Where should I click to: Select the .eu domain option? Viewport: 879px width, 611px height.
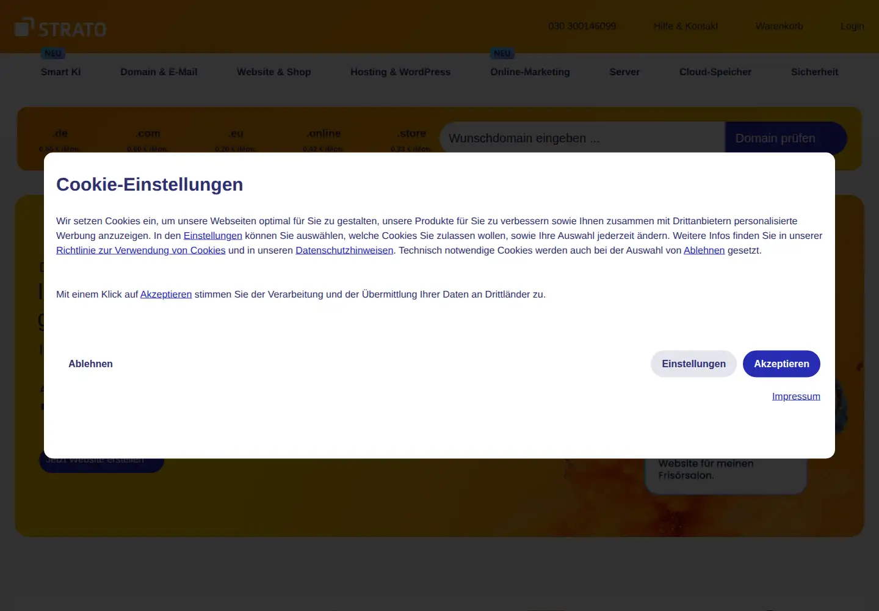(x=236, y=138)
